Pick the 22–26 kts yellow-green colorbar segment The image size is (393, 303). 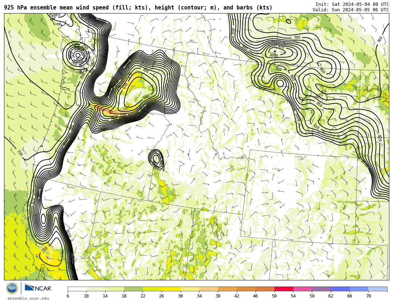pos(152,289)
